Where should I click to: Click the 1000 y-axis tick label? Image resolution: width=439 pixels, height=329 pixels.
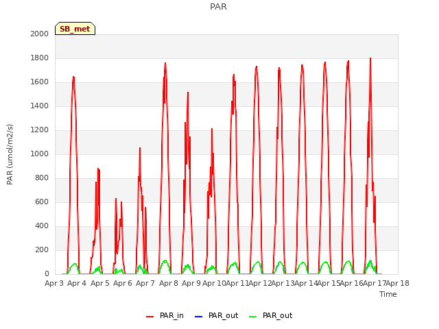click(x=40, y=154)
